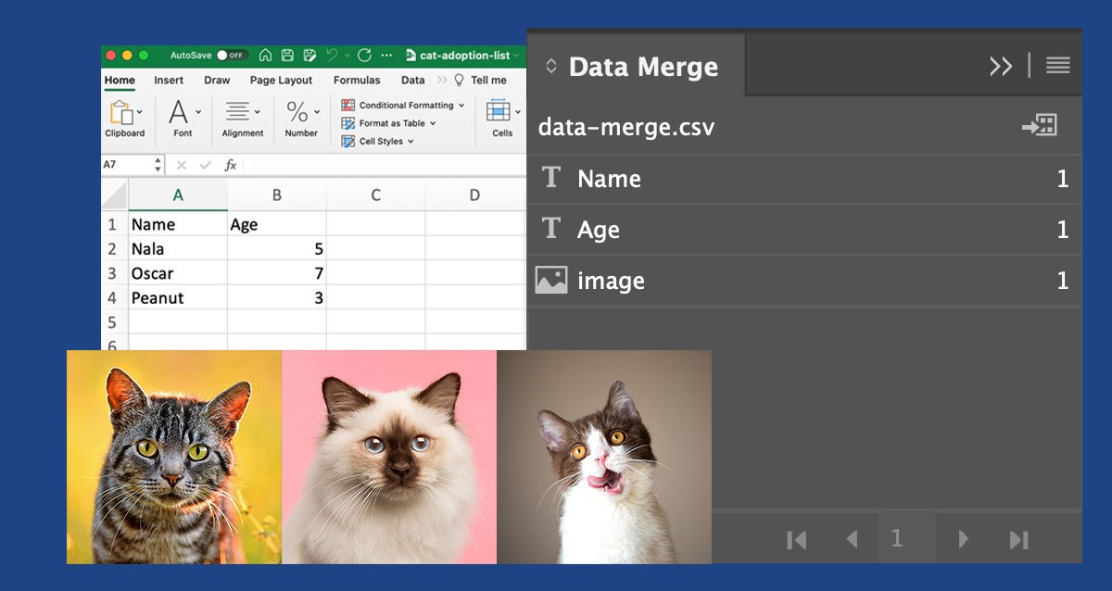Select the image field in Data Merge
Viewport: 1112px width, 591px height.
tap(802, 281)
